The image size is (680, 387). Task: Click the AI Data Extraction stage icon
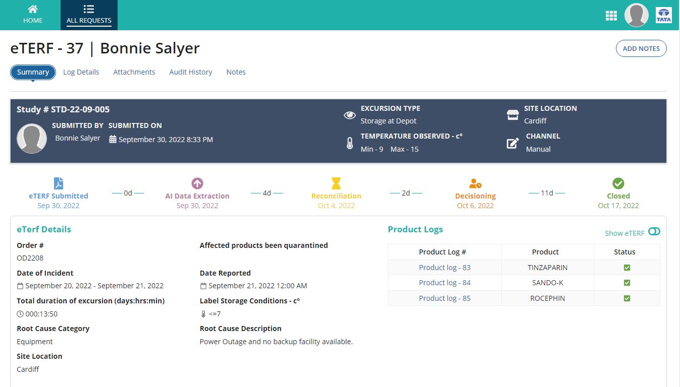[197, 183]
